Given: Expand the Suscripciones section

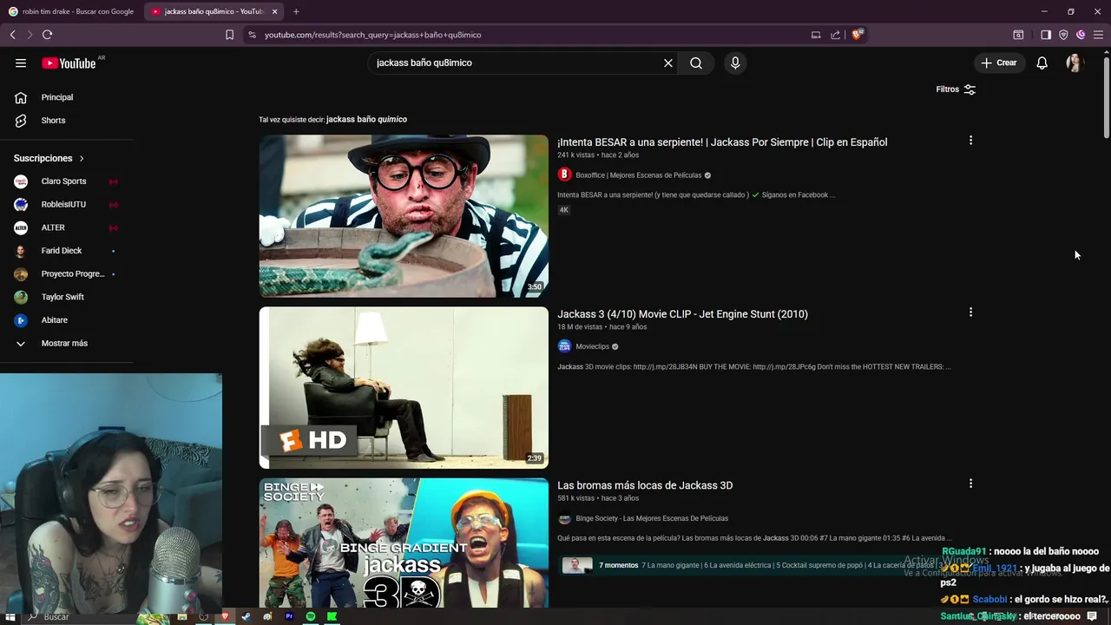Looking at the screenshot, I should 49,158.
